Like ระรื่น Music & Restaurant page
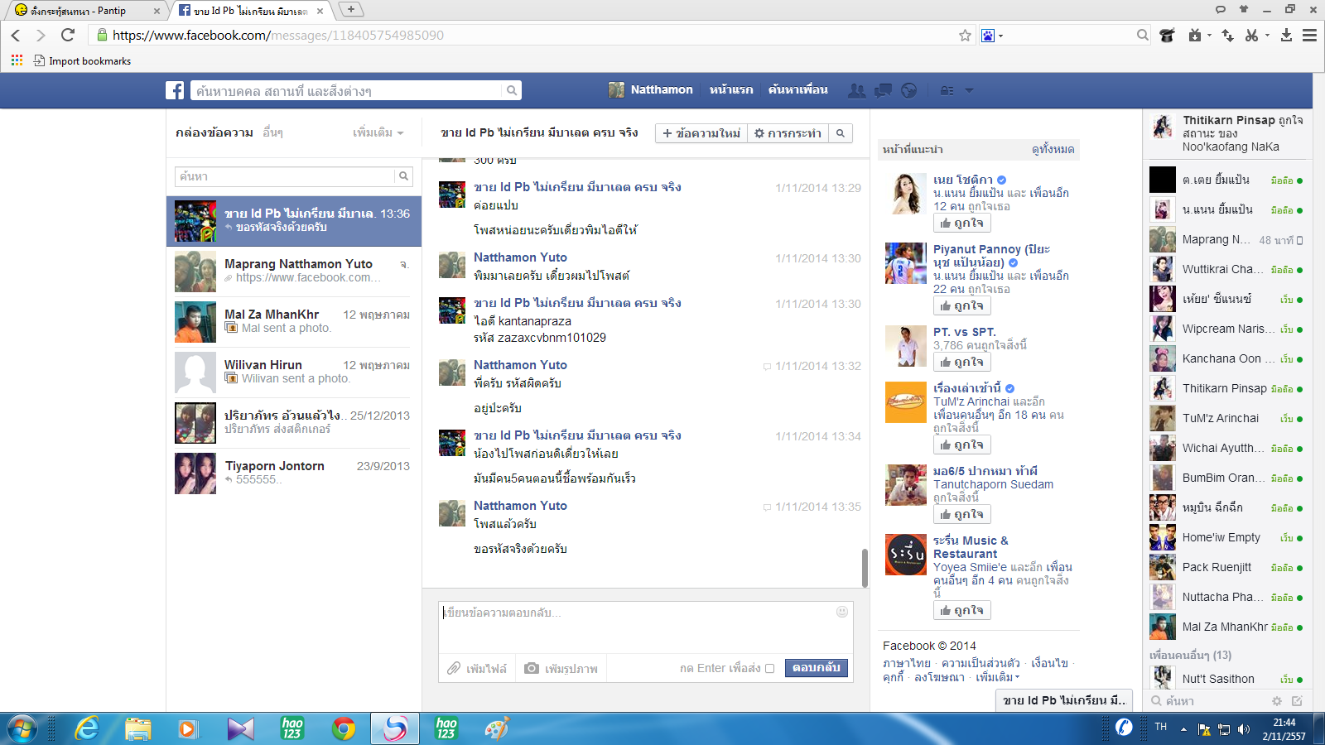1325x745 pixels. pos(961,610)
